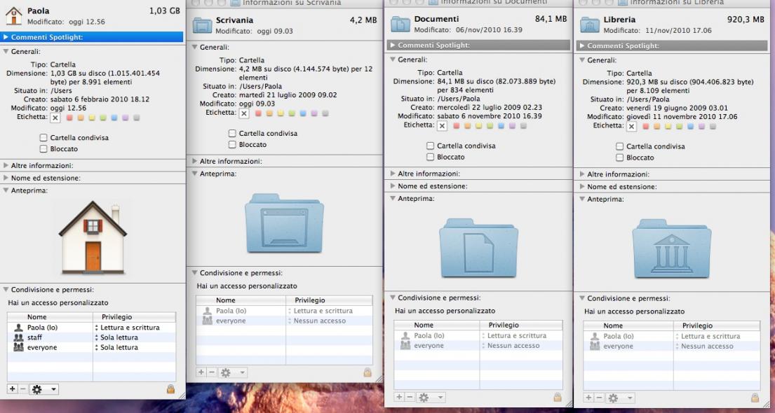This screenshot has height=413, width=775.
Task: Apply red label in Paola window
Action: [x=69, y=118]
